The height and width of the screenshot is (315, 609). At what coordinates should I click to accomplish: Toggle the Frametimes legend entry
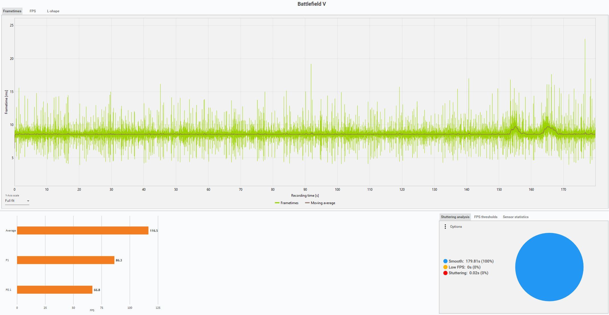point(286,203)
